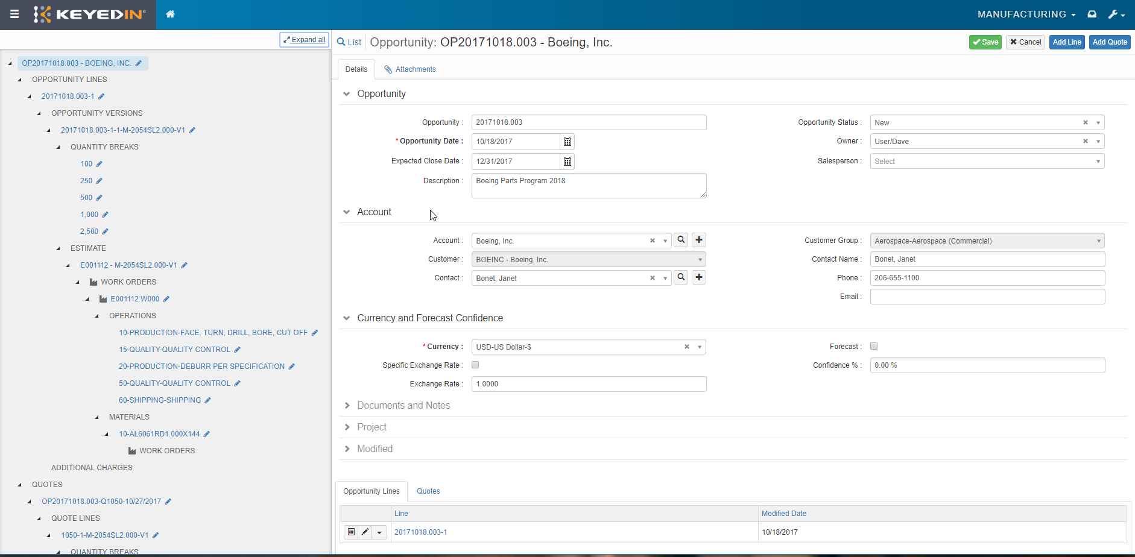Viewport: 1135px width, 557px height.
Task: Switch to the Quotes tab
Action: point(428,491)
